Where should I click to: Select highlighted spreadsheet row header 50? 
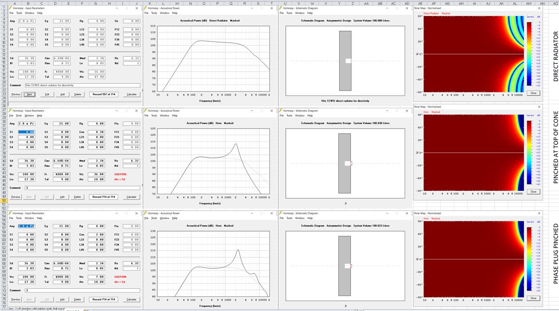point(4,201)
